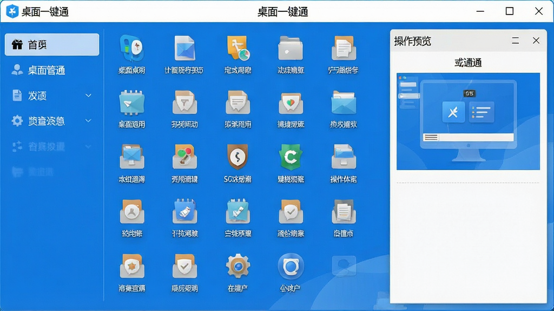Open the stacked documents icon
This screenshot has width=554, height=311.
(344, 211)
